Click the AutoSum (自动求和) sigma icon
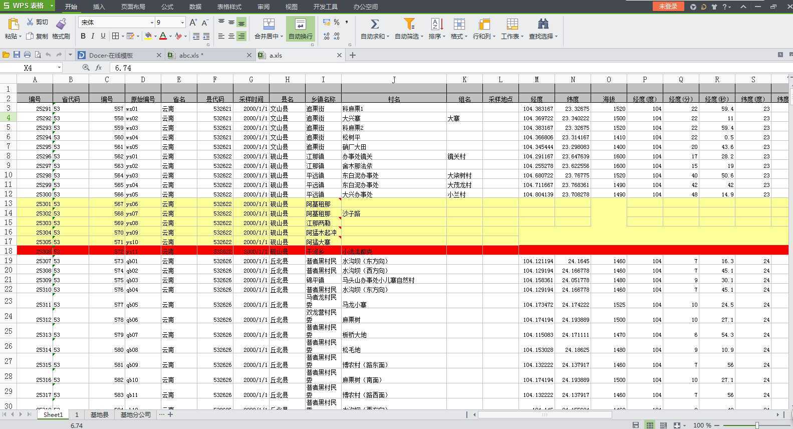 point(374,24)
